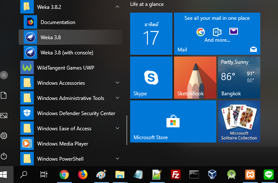The height and width of the screenshot is (183, 278).
Task: Open Windows Media Player
Action: pos(63,144)
